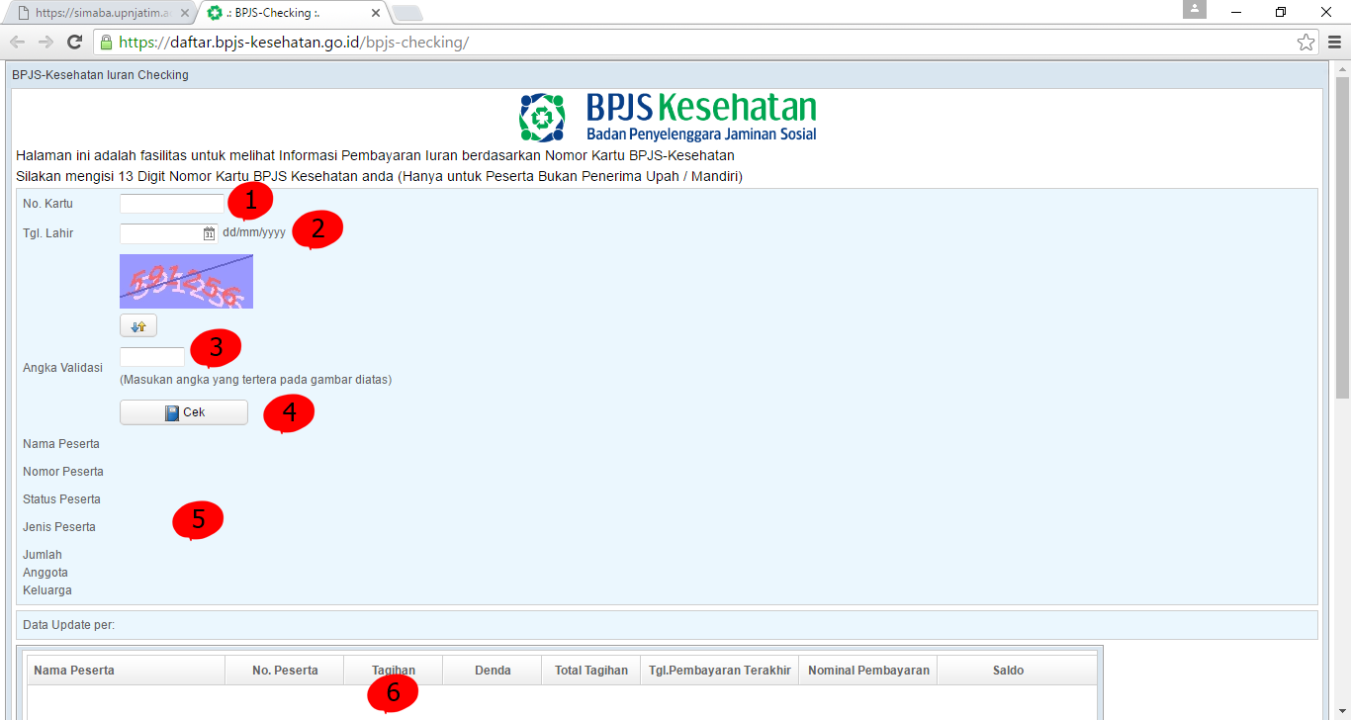Screen dimensions: 1351x720
Task: Click the Saldo column header
Action: click(1008, 671)
